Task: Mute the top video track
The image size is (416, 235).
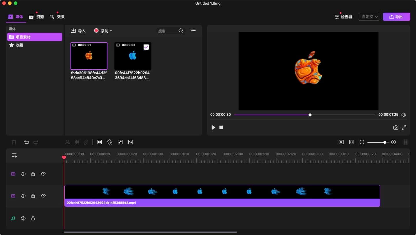Action: tap(23, 174)
